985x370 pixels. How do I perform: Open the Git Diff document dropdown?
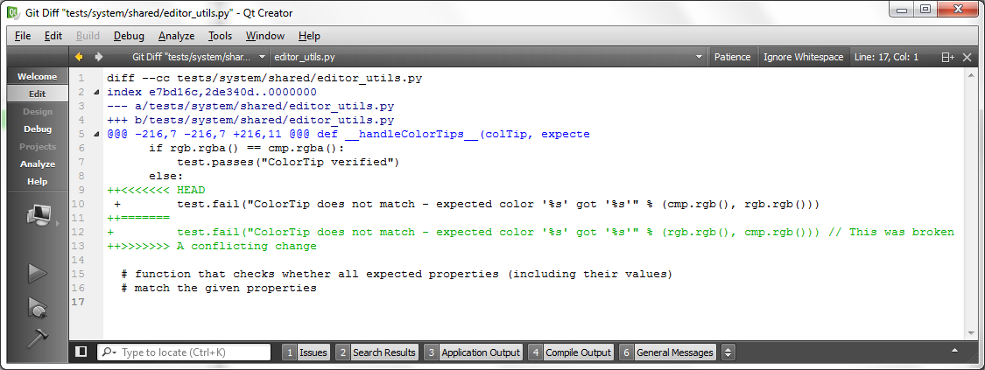tap(199, 57)
